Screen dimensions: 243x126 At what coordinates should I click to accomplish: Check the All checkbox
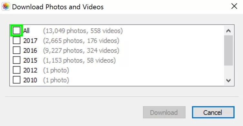click(16, 31)
